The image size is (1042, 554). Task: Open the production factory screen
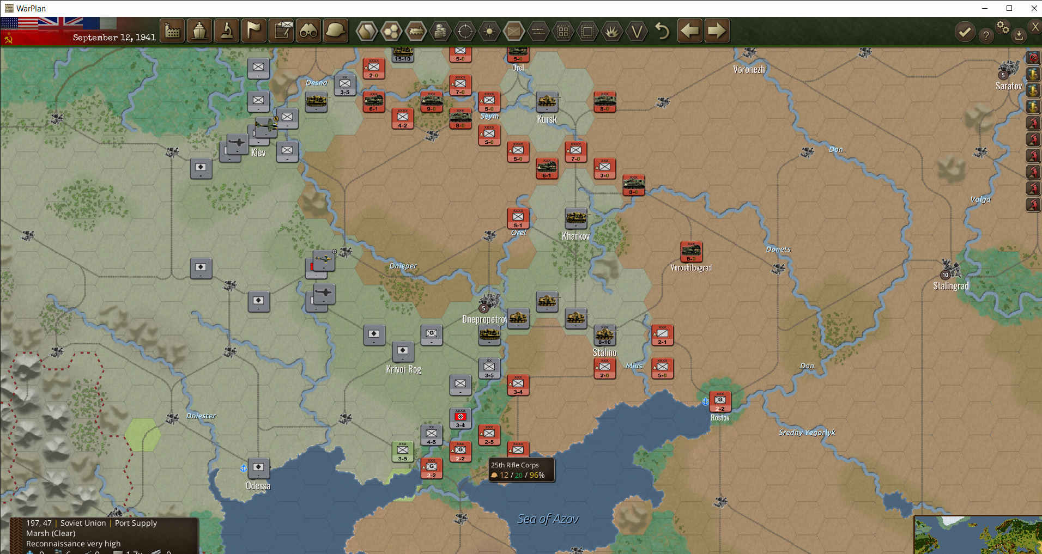172,31
